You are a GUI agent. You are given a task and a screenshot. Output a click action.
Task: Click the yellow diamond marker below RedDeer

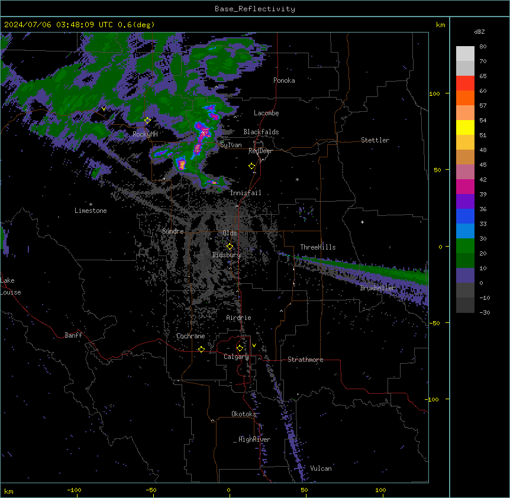tap(252, 166)
